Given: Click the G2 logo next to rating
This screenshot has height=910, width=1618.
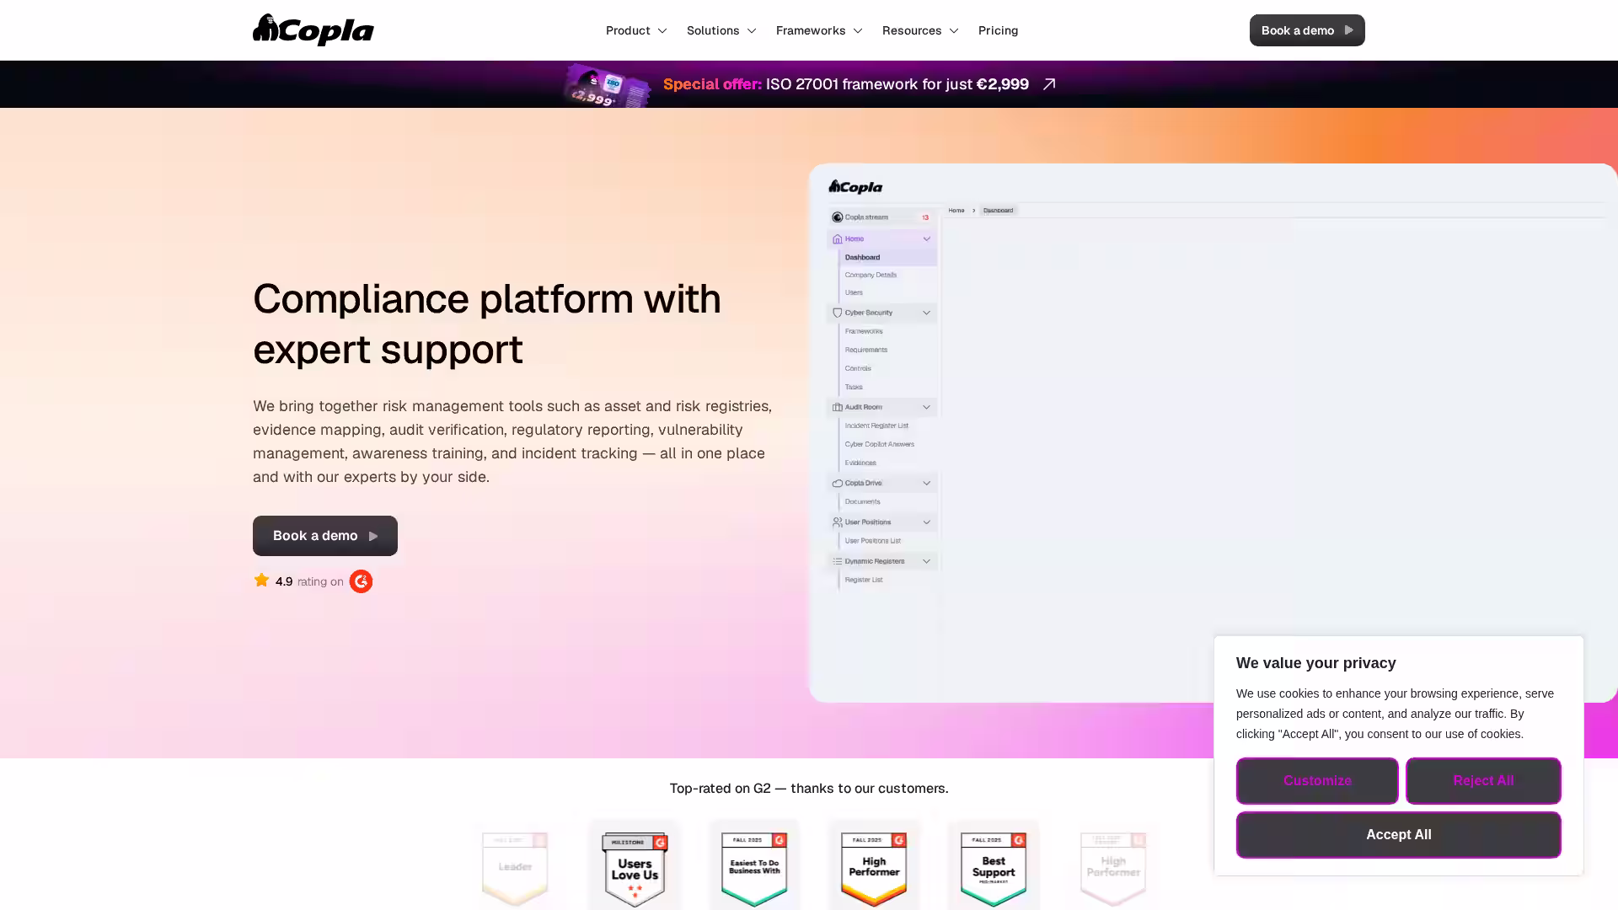Looking at the screenshot, I should [x=361, y=581].
